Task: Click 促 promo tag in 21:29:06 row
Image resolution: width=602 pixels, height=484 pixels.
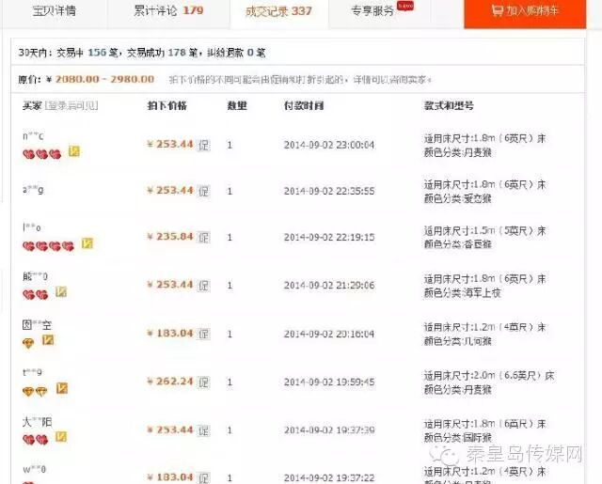Action: click(203, 286)
